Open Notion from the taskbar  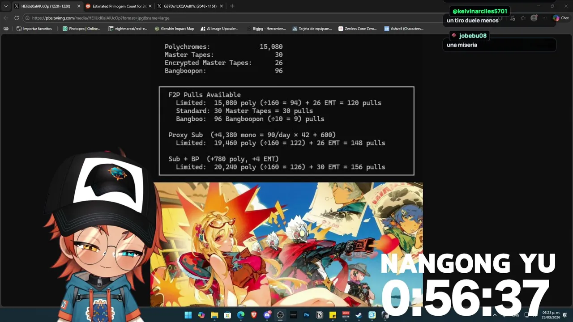320,315
